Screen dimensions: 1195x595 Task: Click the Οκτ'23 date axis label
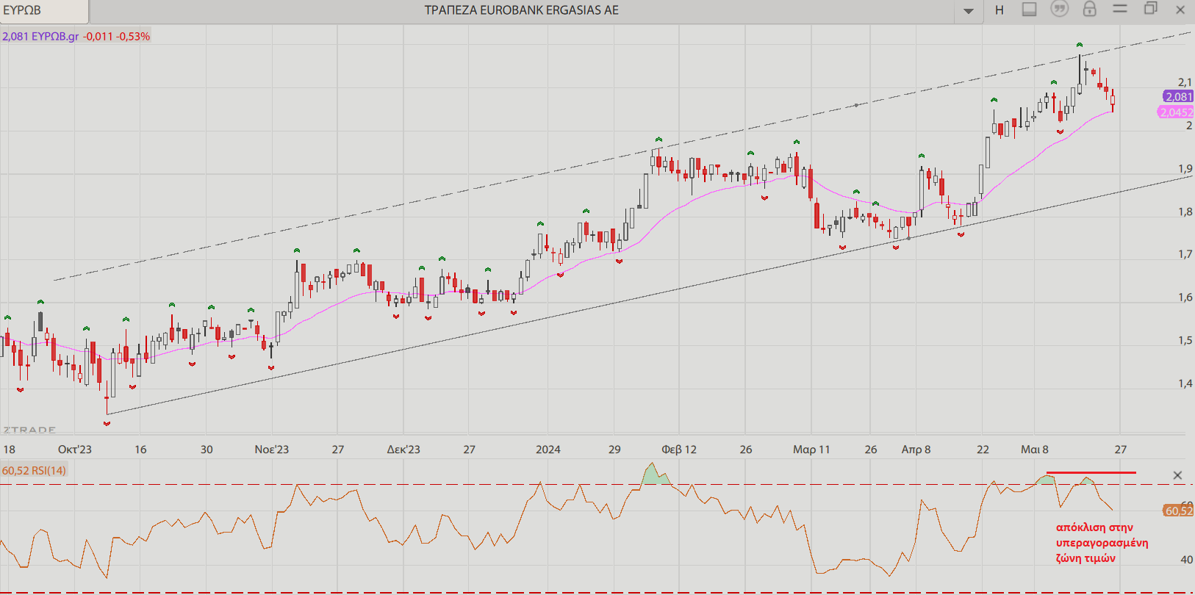pyautogui.click(x=75, y=450)
